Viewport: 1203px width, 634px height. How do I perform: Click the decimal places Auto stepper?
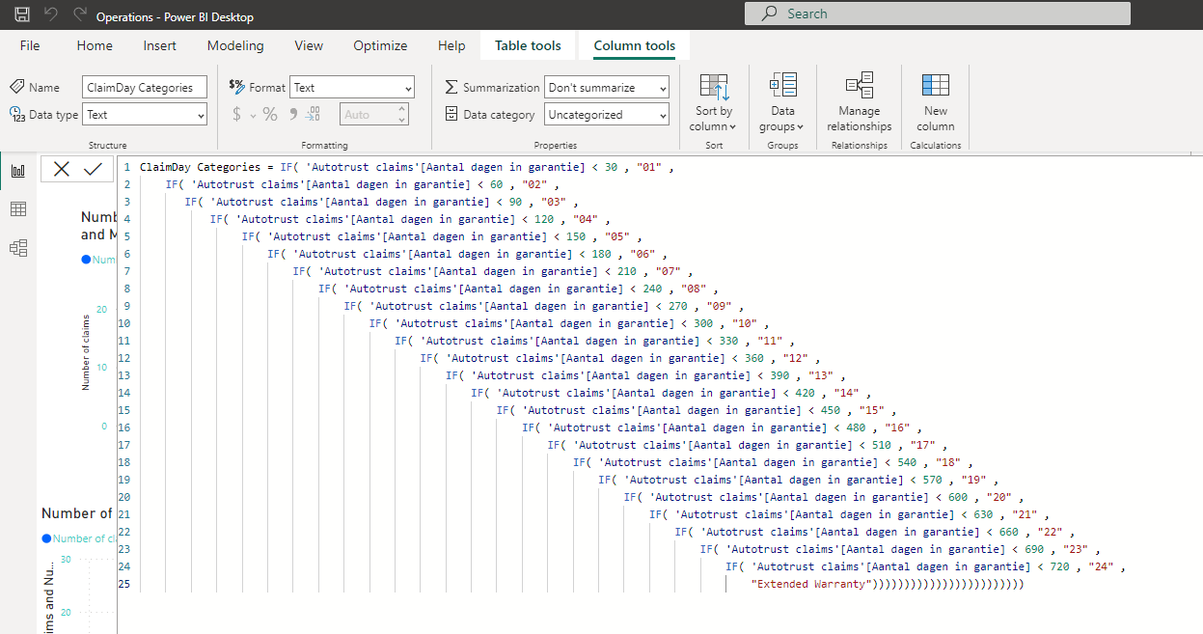(x=374, y=114)
